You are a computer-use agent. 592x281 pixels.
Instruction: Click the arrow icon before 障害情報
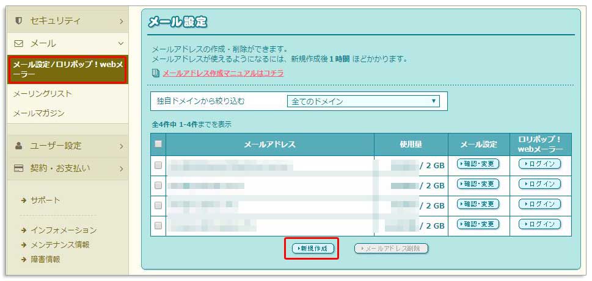(24, 260)
